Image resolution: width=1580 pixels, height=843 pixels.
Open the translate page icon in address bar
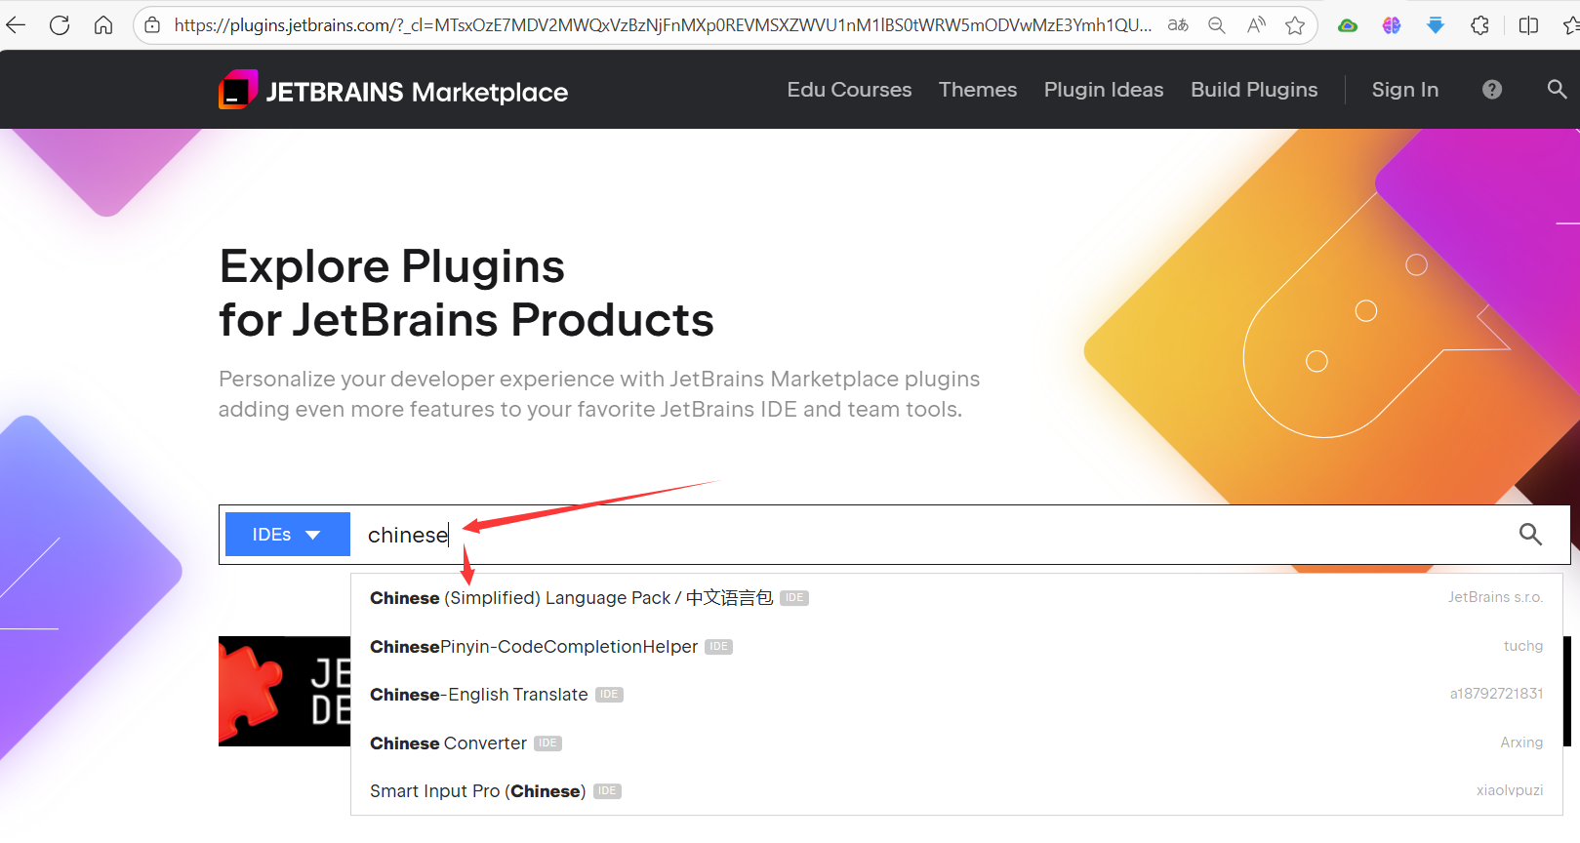point(1178,25)
